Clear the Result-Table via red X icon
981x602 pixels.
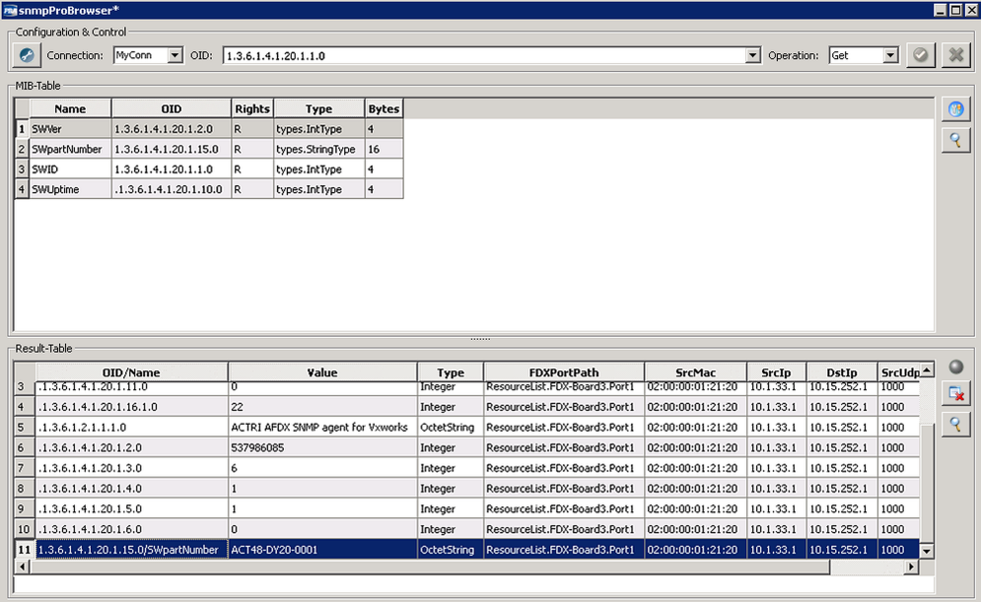[x=954, y=393]
